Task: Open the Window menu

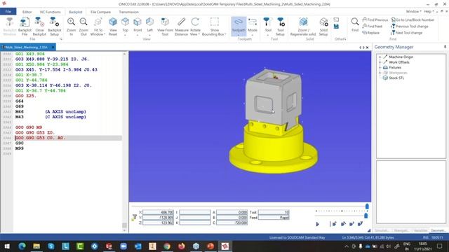Action: [413, 11]
